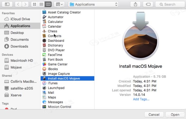Click the Install macOS Mojave row icon

(x=44, y=78)
